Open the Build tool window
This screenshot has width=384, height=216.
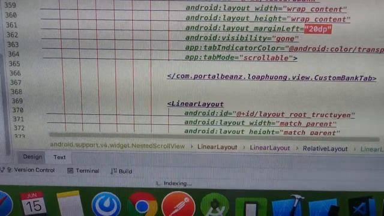click(125, 171)
